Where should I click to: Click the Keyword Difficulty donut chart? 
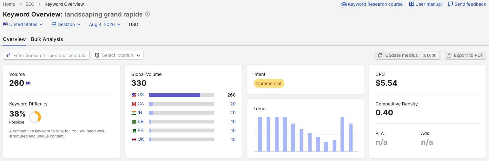point(35,117)
